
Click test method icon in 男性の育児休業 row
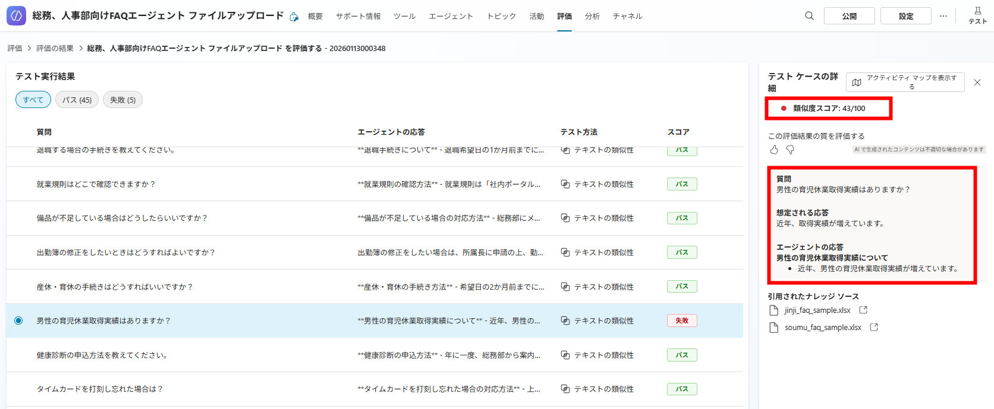click(x=565, y=321)
